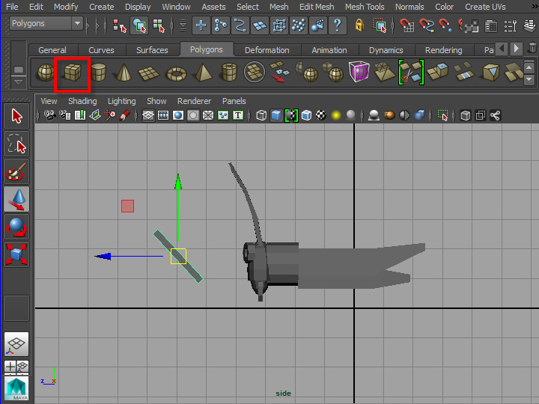Click the select camera icon in panel toolbar
This screenshot has height=404, width=539.
click(50, 115)
